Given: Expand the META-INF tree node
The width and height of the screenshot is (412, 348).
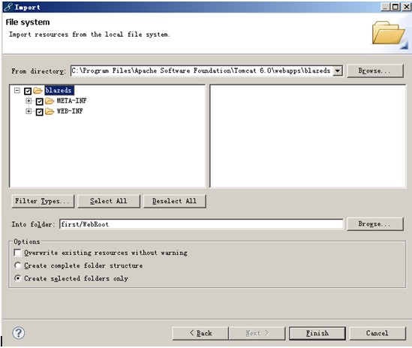Looking at the screenshot, I should [29, 100].
